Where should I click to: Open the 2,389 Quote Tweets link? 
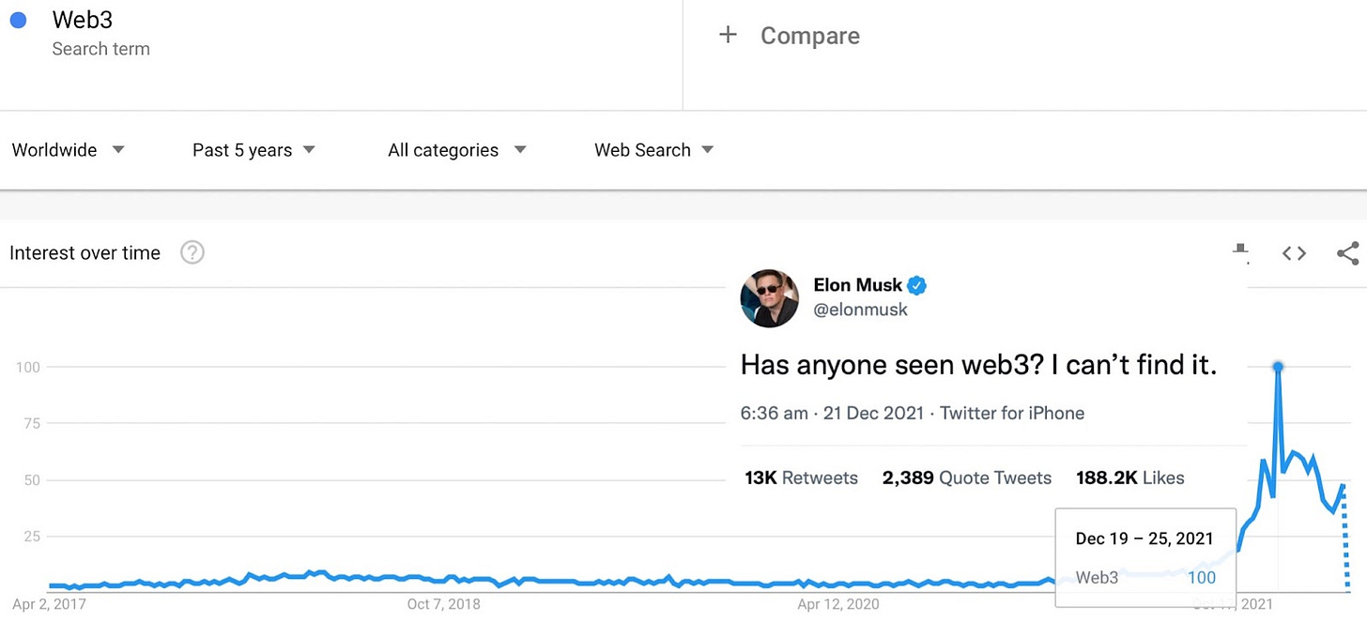tap(967, 478)
